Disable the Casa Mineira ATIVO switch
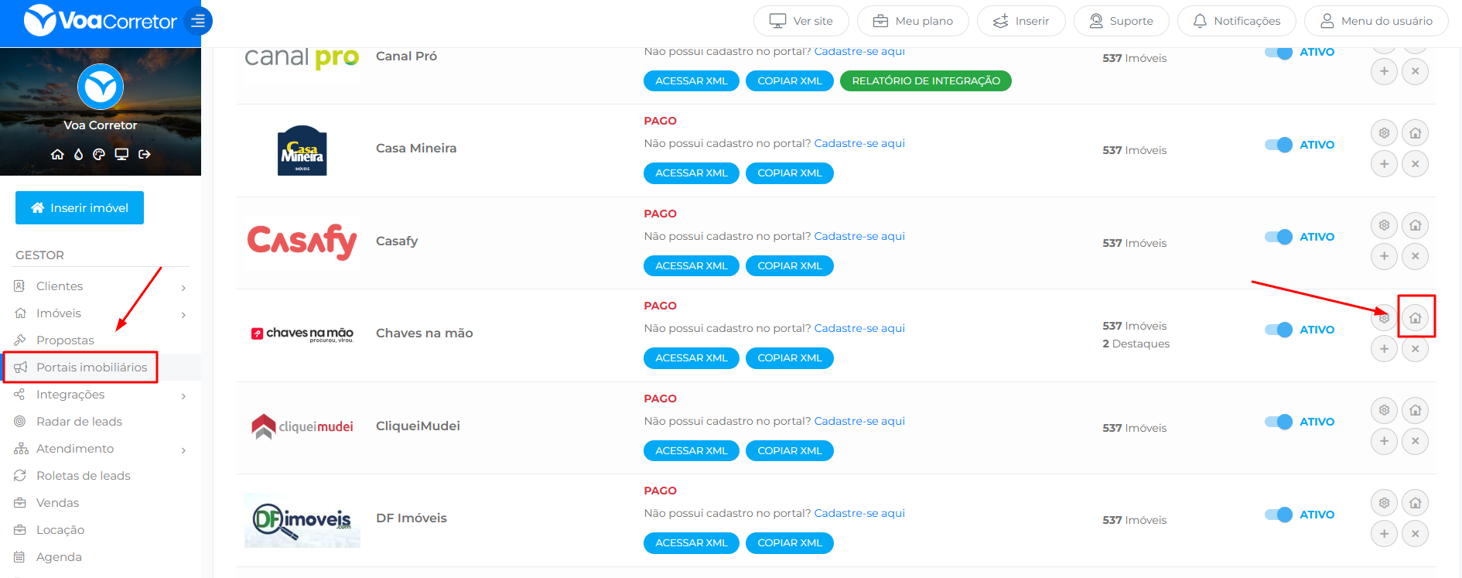Image resolution: width=1462 pixels, height=578 pixels. 1278,145
